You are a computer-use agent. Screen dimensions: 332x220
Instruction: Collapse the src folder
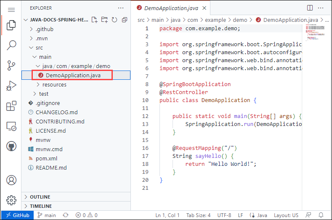[76, 48]
